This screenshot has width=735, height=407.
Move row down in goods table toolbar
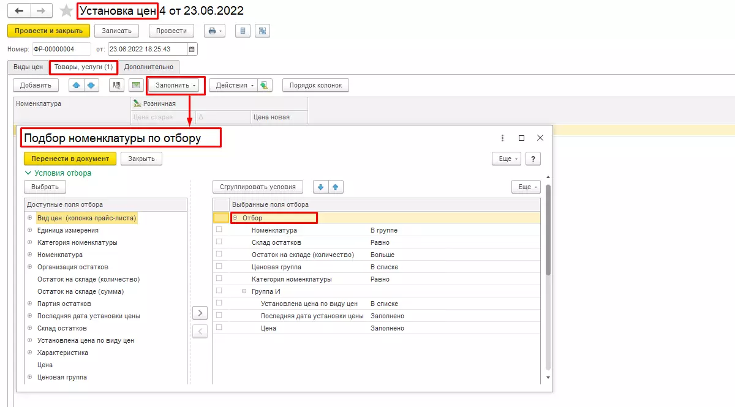coord(91,85)
